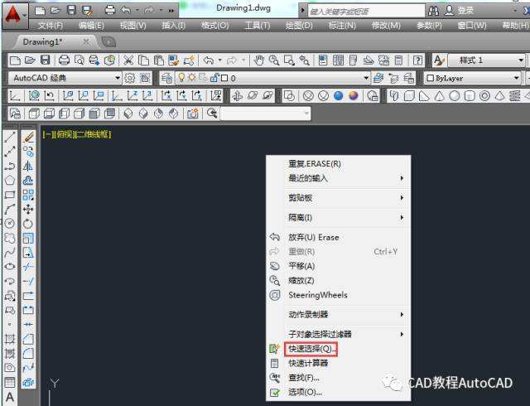This screenshot has width=530, height=406.
Task: Choose SteeringWheels in context menu
Action: [339, 295]
